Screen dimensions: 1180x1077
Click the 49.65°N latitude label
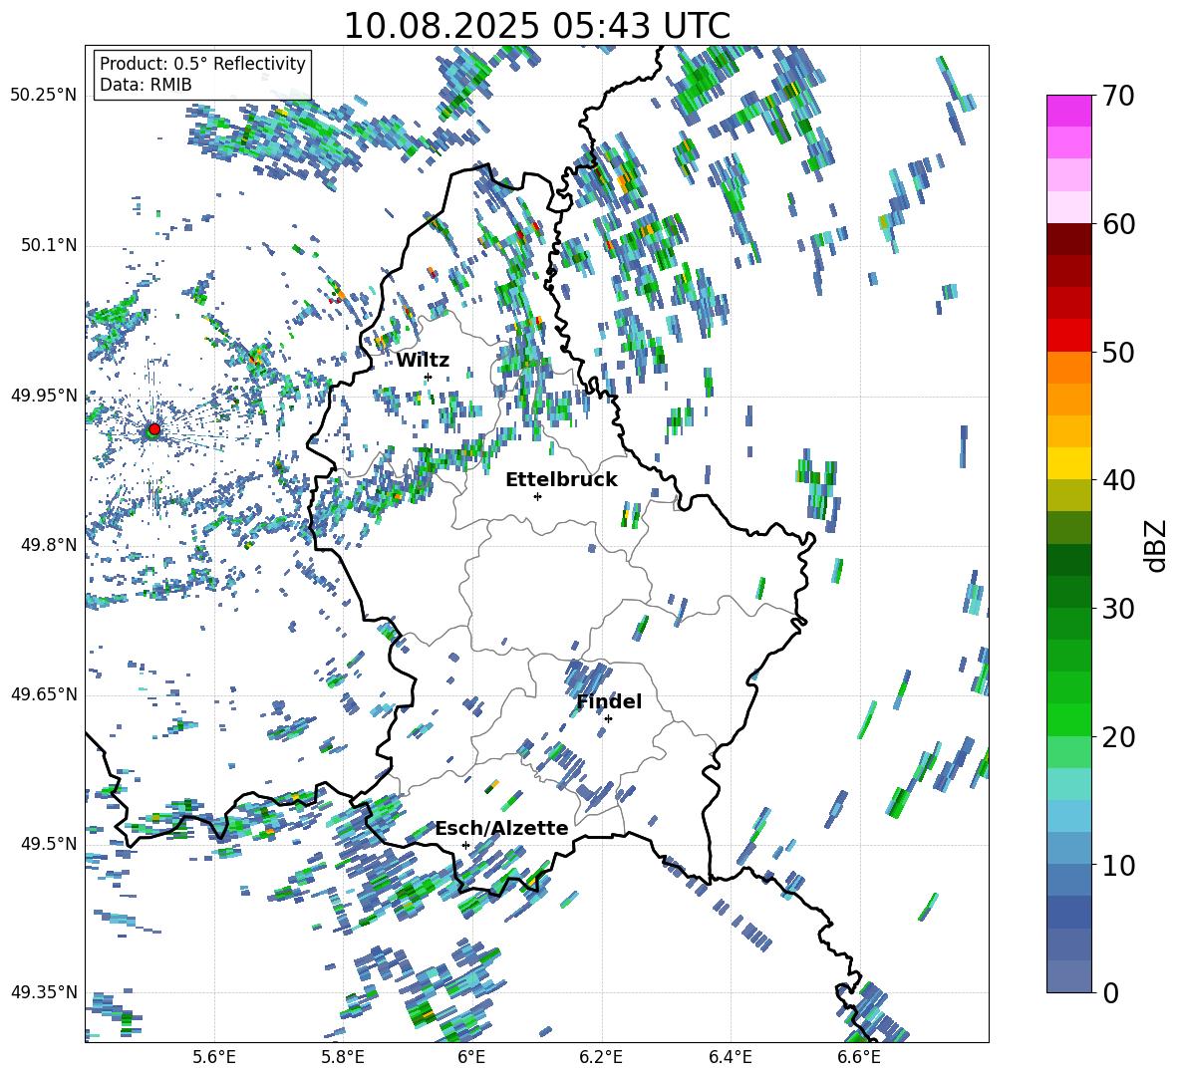[44, 693]
